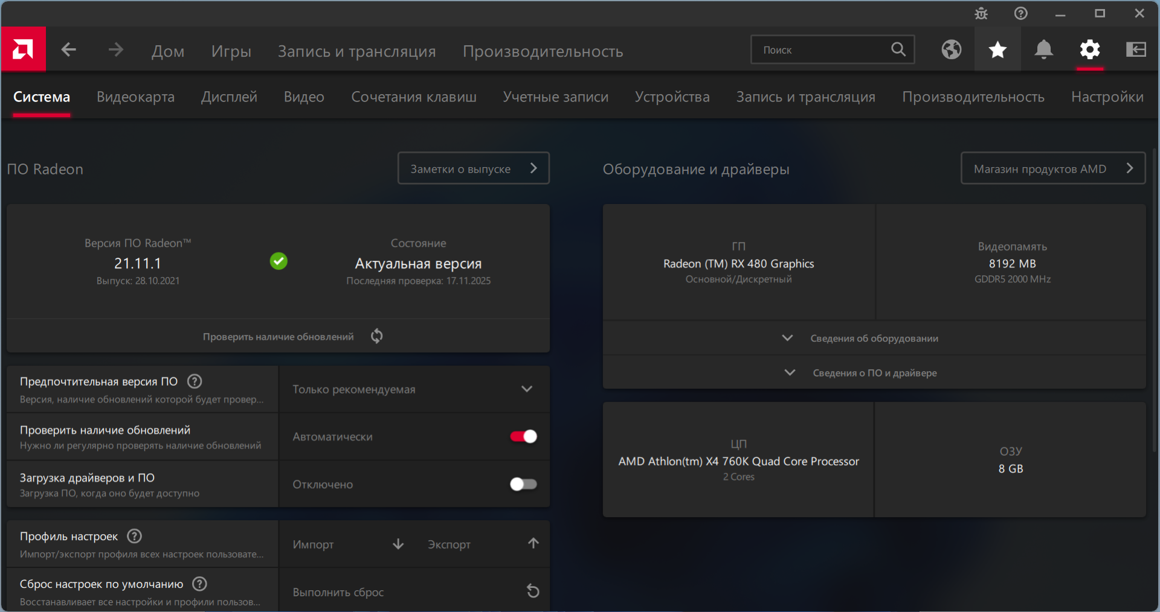The height and width of the screenshot is (612, 1160).
Task: Click the reset circular arrow icon
Action: (533, 591)
